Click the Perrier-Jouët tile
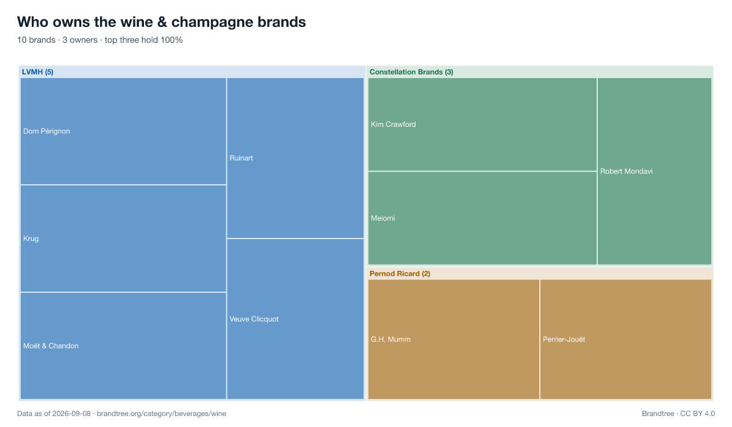This screenshot has height=427, width=732. click(x=626, y=339)
